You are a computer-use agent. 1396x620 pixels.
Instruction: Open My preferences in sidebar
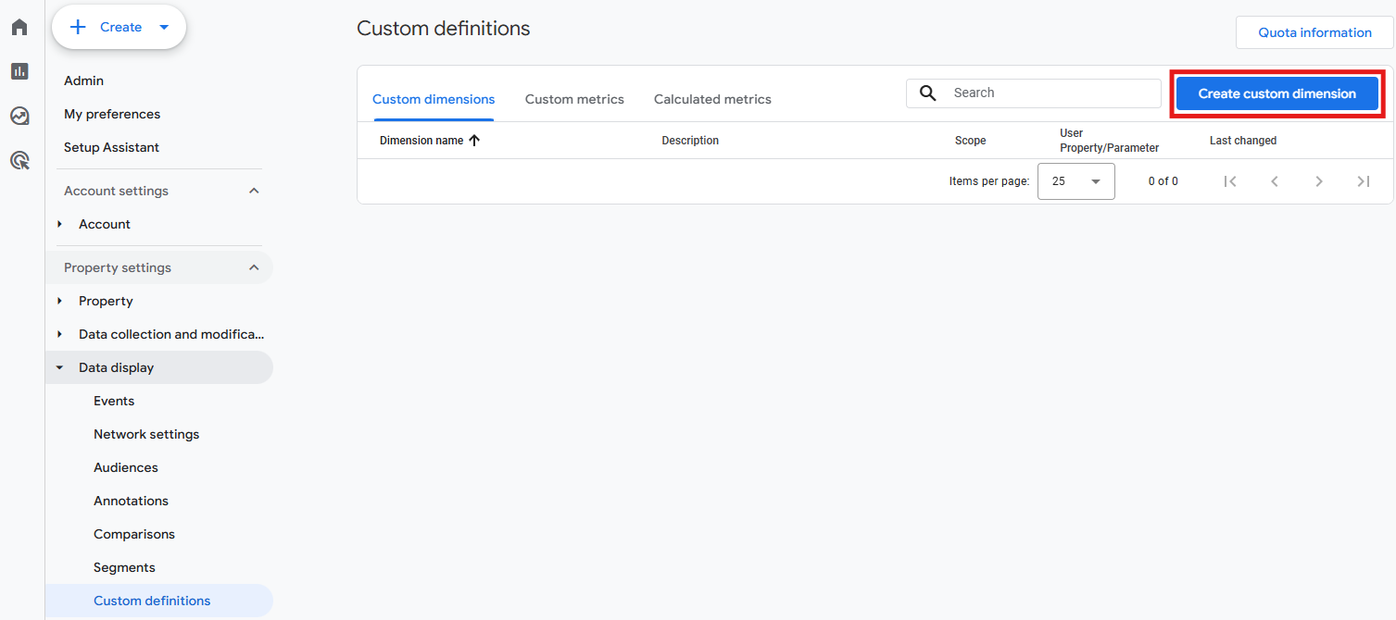pos(112,114)
